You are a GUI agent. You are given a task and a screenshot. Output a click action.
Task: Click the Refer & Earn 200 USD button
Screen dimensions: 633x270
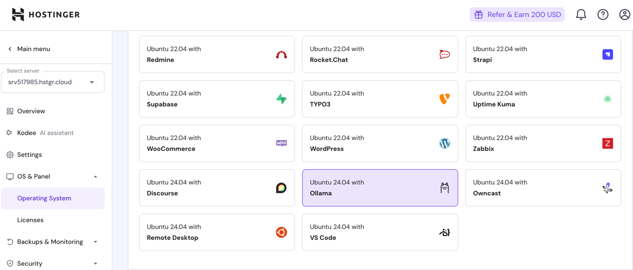coord(517,14)
